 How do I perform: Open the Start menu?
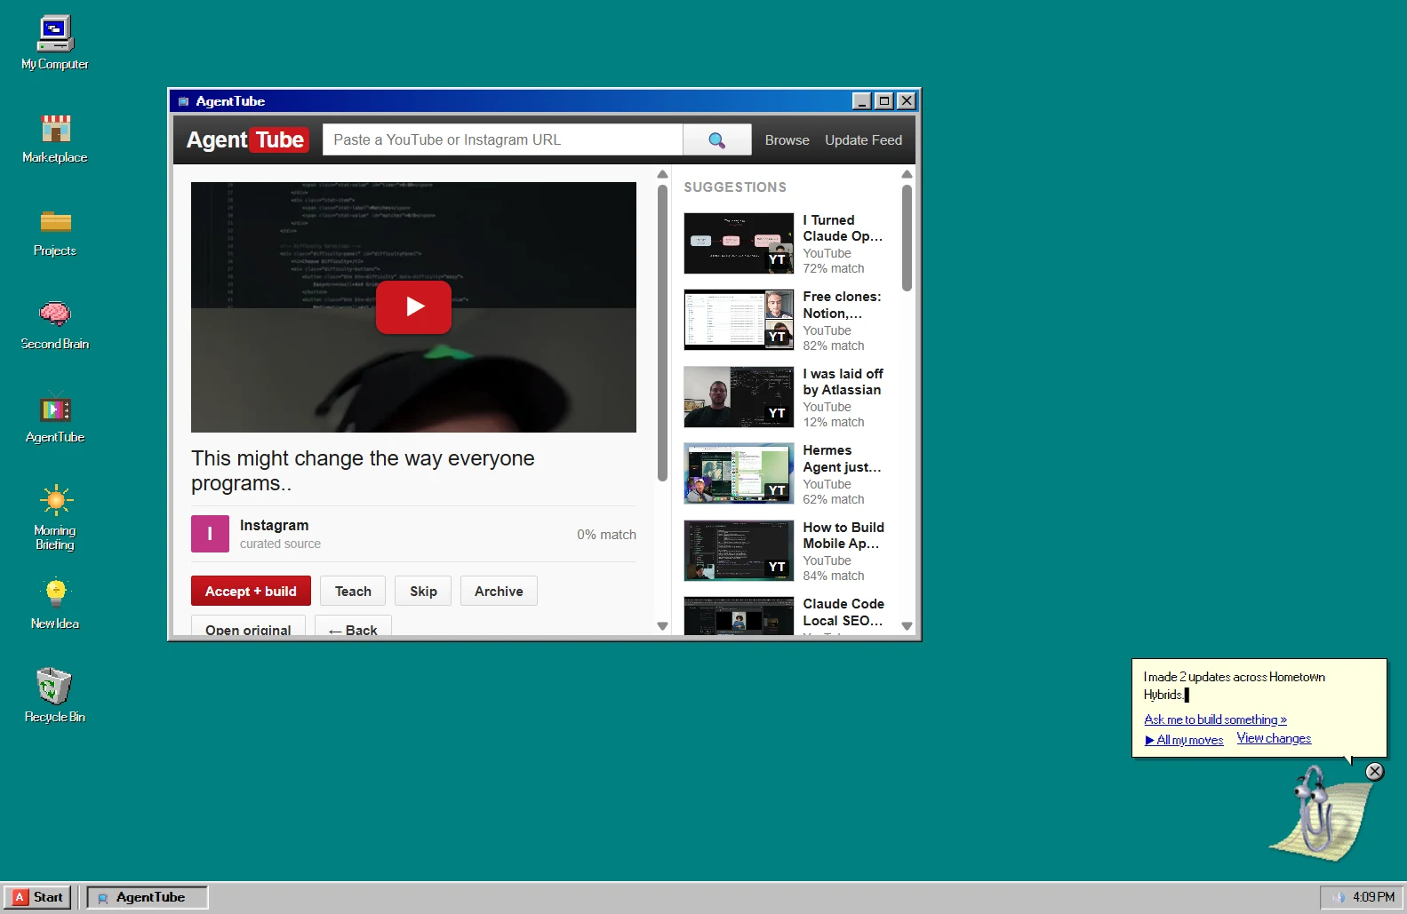click(x=39, y=897)
